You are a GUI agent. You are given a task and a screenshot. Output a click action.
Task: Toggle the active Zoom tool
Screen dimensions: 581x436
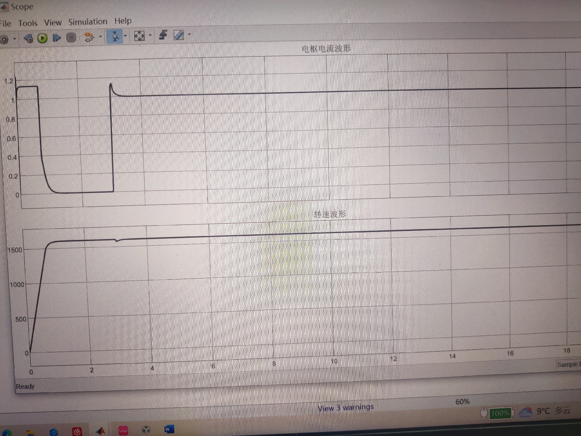coord(115,37)
